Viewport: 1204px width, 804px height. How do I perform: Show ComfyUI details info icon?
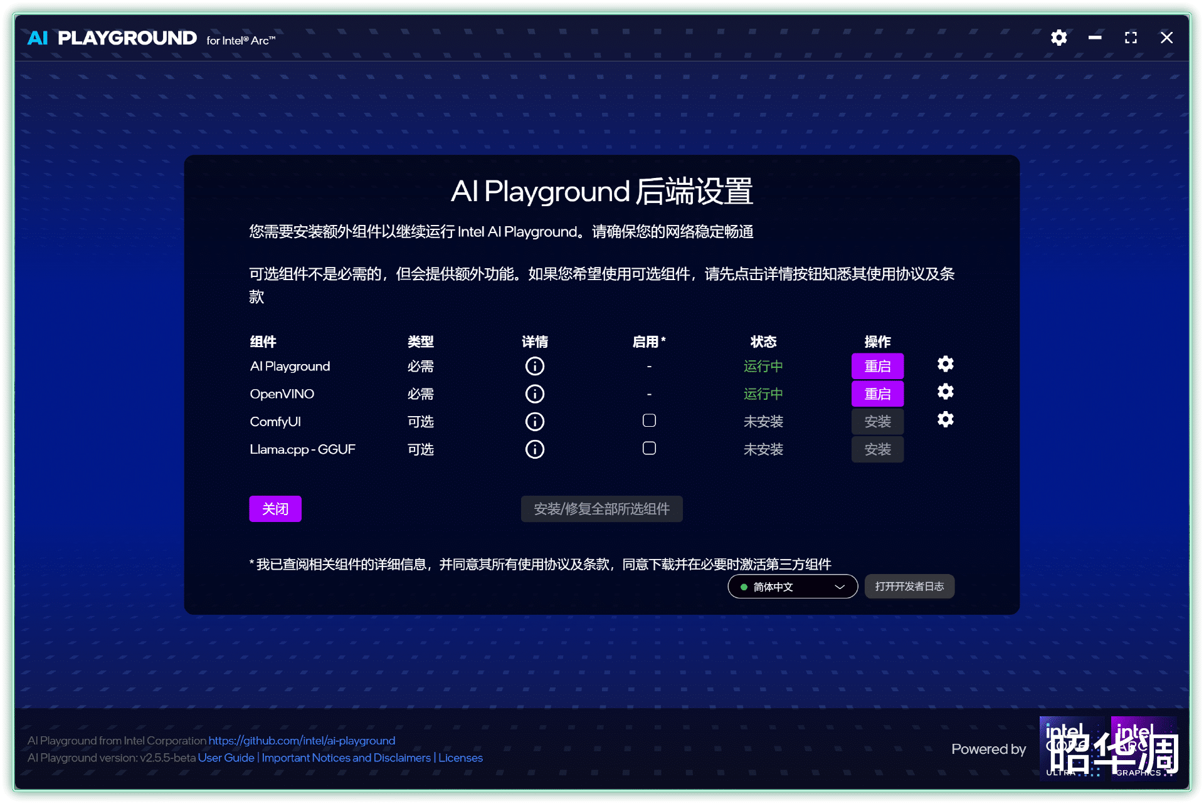534,421
